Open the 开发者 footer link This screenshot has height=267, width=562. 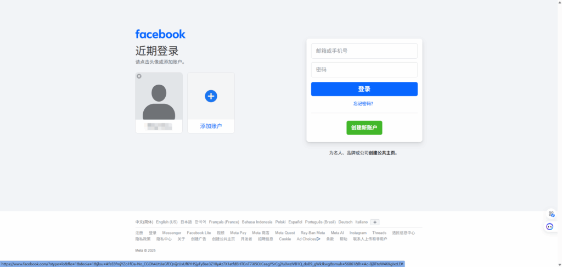coord(246,239)
